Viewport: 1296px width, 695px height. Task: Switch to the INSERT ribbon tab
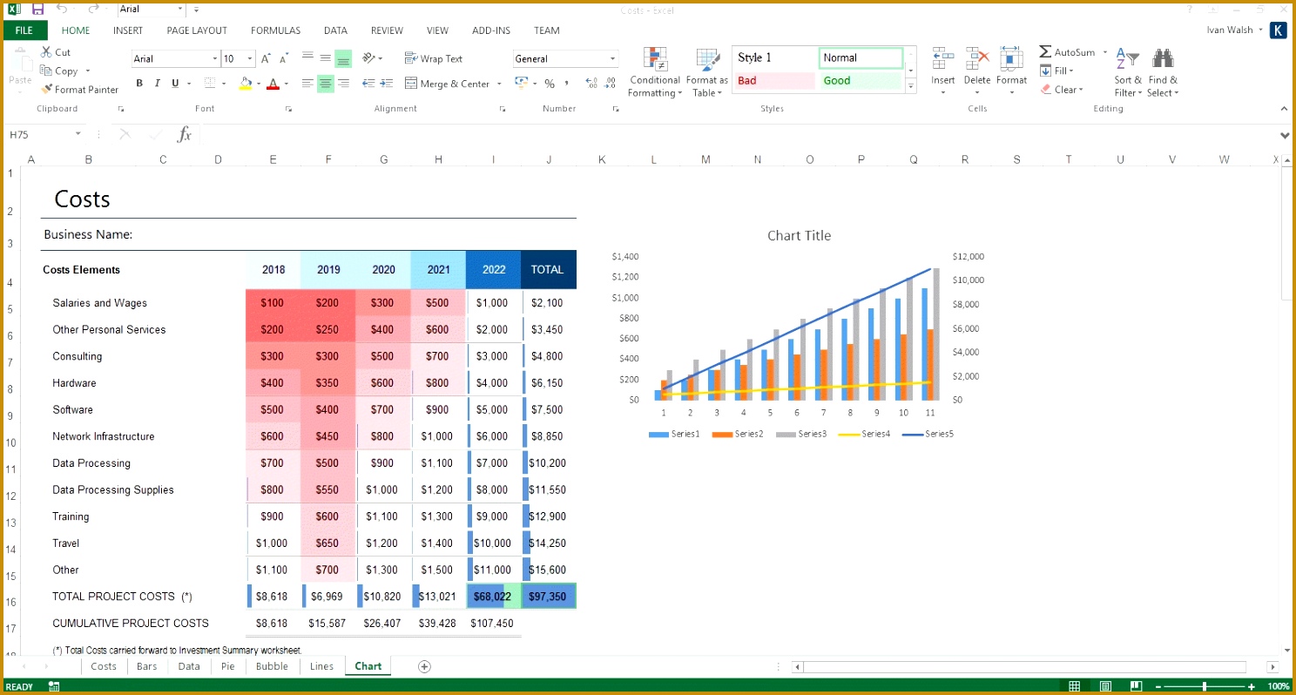(128, 30)
